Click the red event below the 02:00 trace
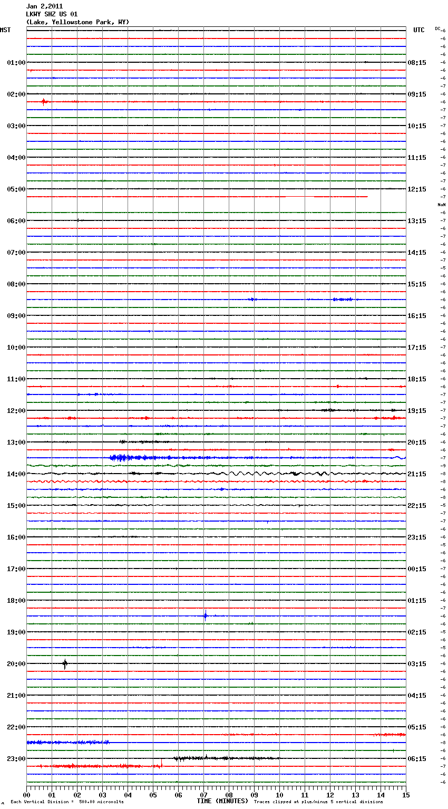 point(44,102)
